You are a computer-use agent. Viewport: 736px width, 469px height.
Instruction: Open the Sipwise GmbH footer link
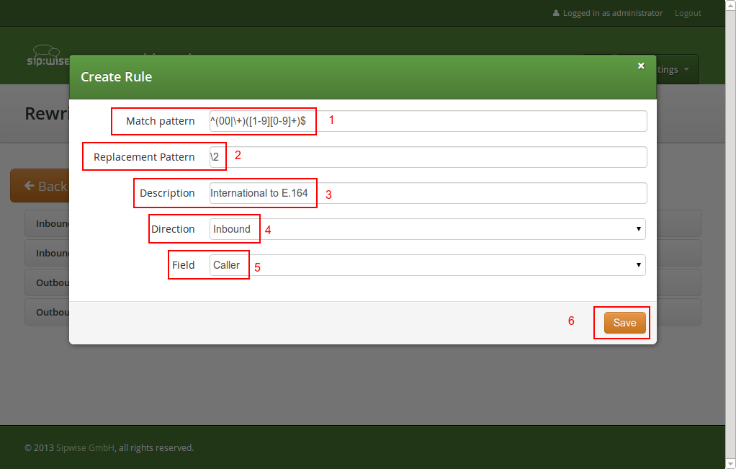click(x=85, y=447)
